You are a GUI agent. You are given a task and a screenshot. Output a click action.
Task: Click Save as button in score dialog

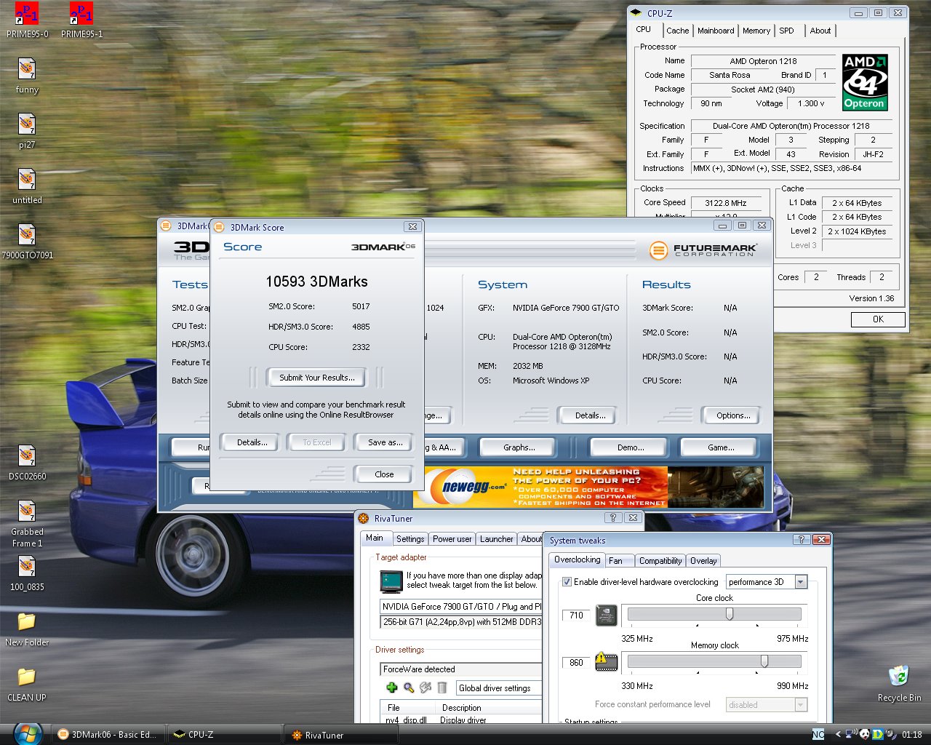[x=385, y=442]
